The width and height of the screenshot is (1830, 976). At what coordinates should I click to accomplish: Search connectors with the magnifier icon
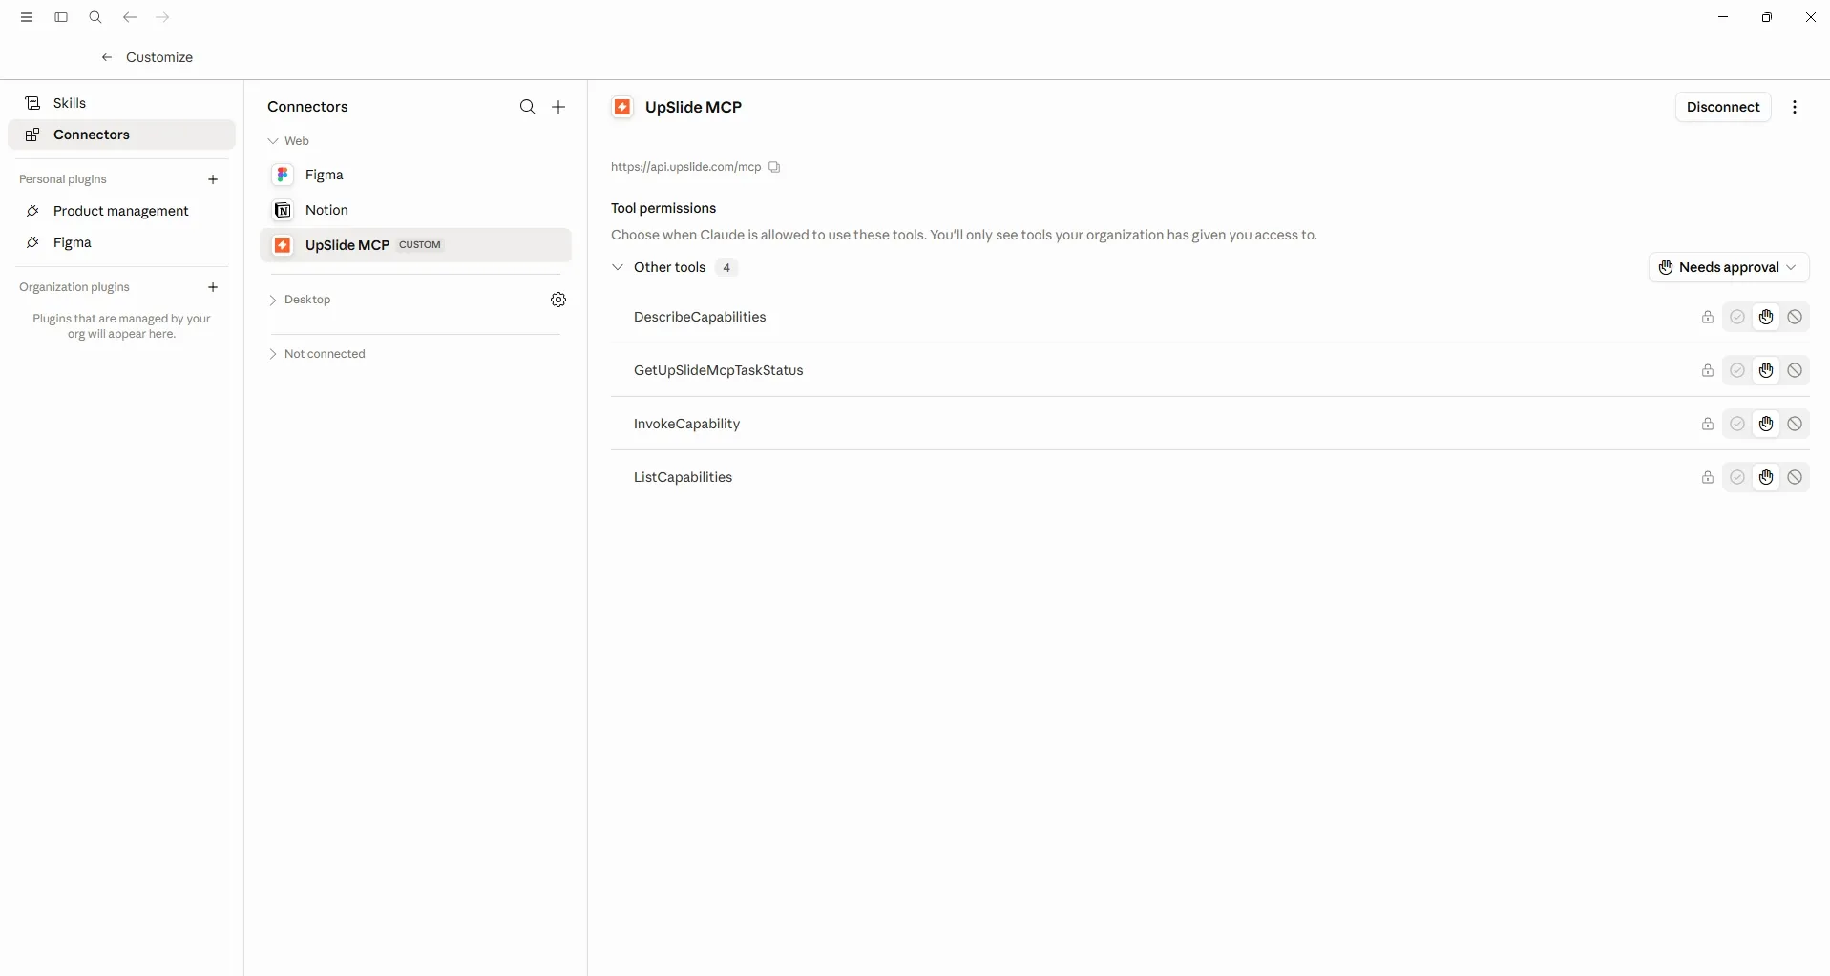click(528, 107)
